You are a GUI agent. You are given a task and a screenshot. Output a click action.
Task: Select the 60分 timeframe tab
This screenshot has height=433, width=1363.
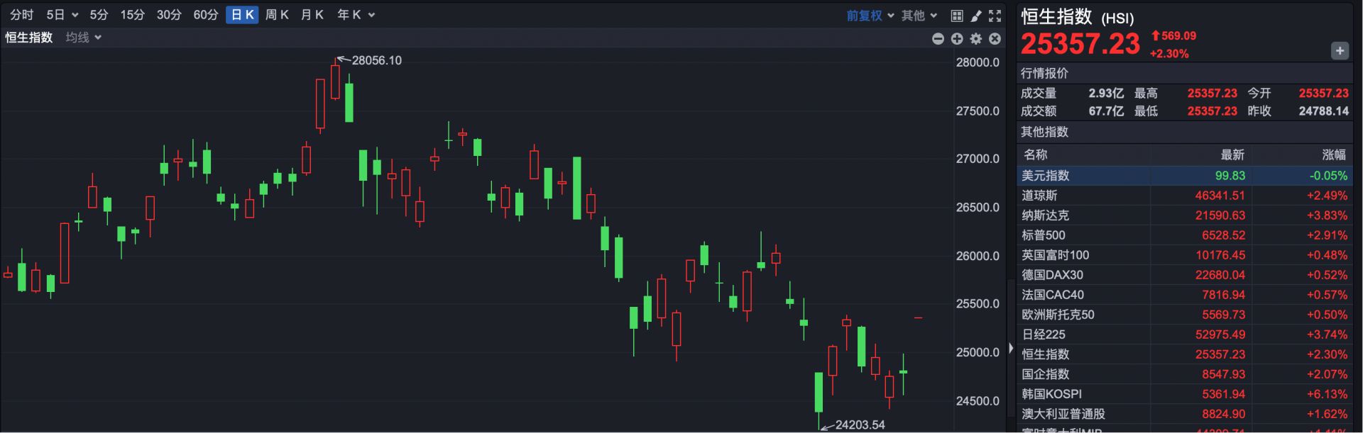tap(206, 15)
